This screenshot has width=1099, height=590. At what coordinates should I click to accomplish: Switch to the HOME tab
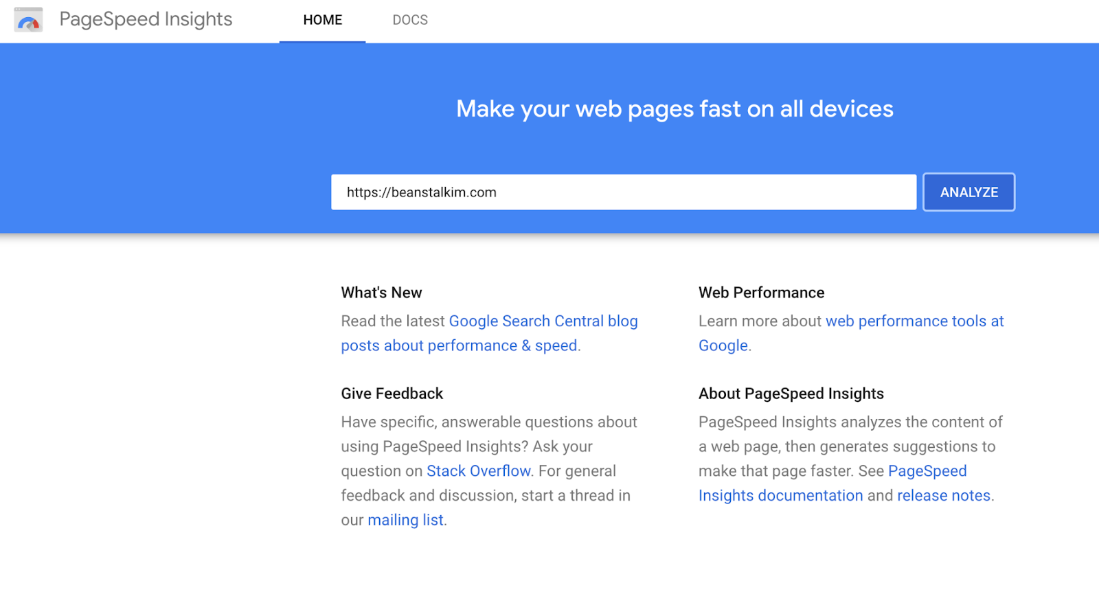pos(322,21)
